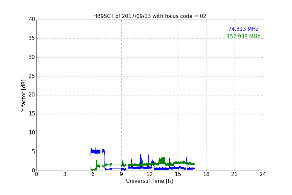Click the 'Y-factor [dB]' axis label
The height and width of the screenshot is (195, 292).
pyautogui.click(x=23, y=96)
